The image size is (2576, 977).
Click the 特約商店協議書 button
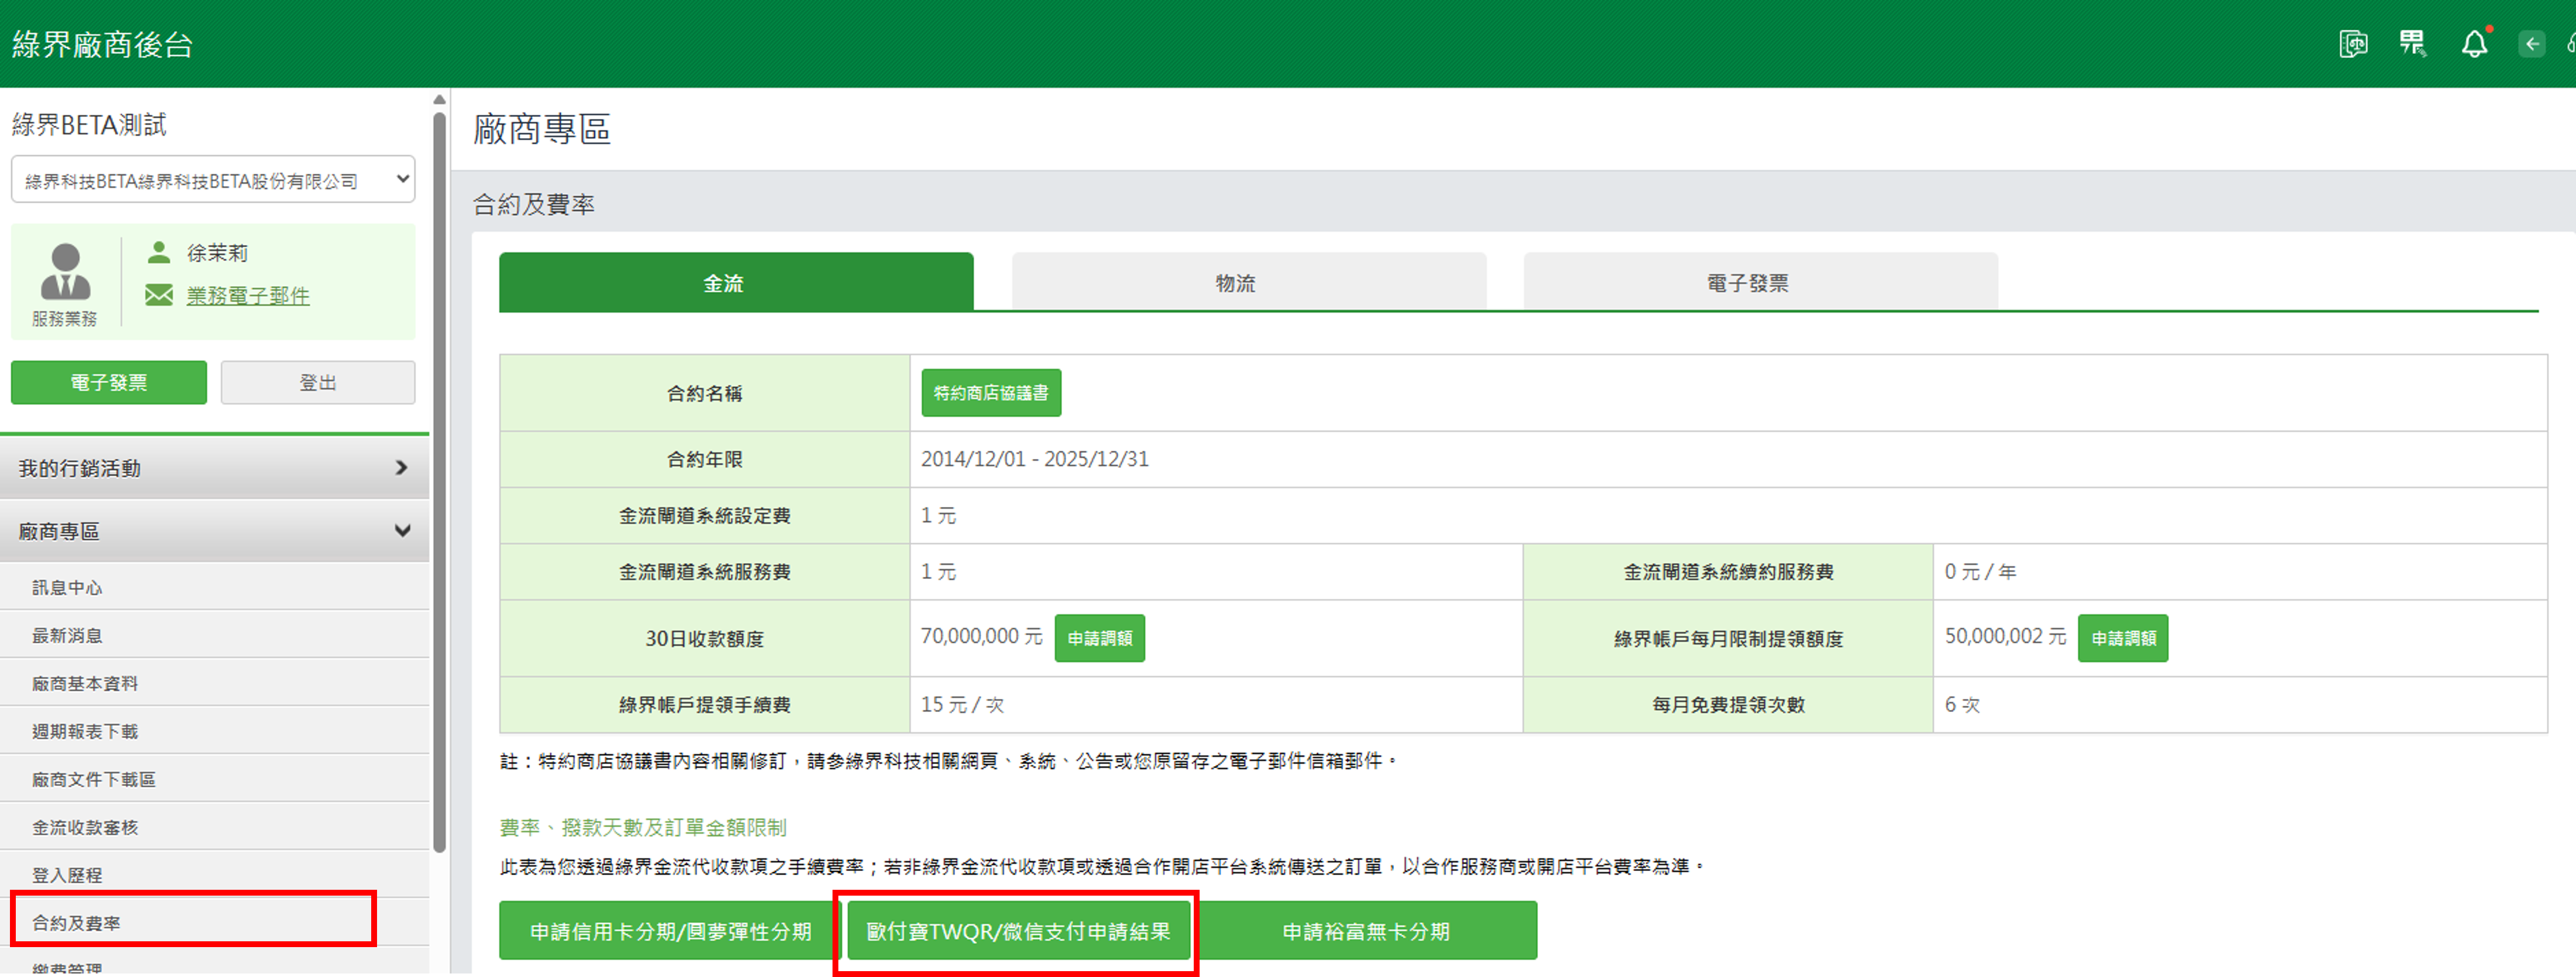tap(990, 393)
